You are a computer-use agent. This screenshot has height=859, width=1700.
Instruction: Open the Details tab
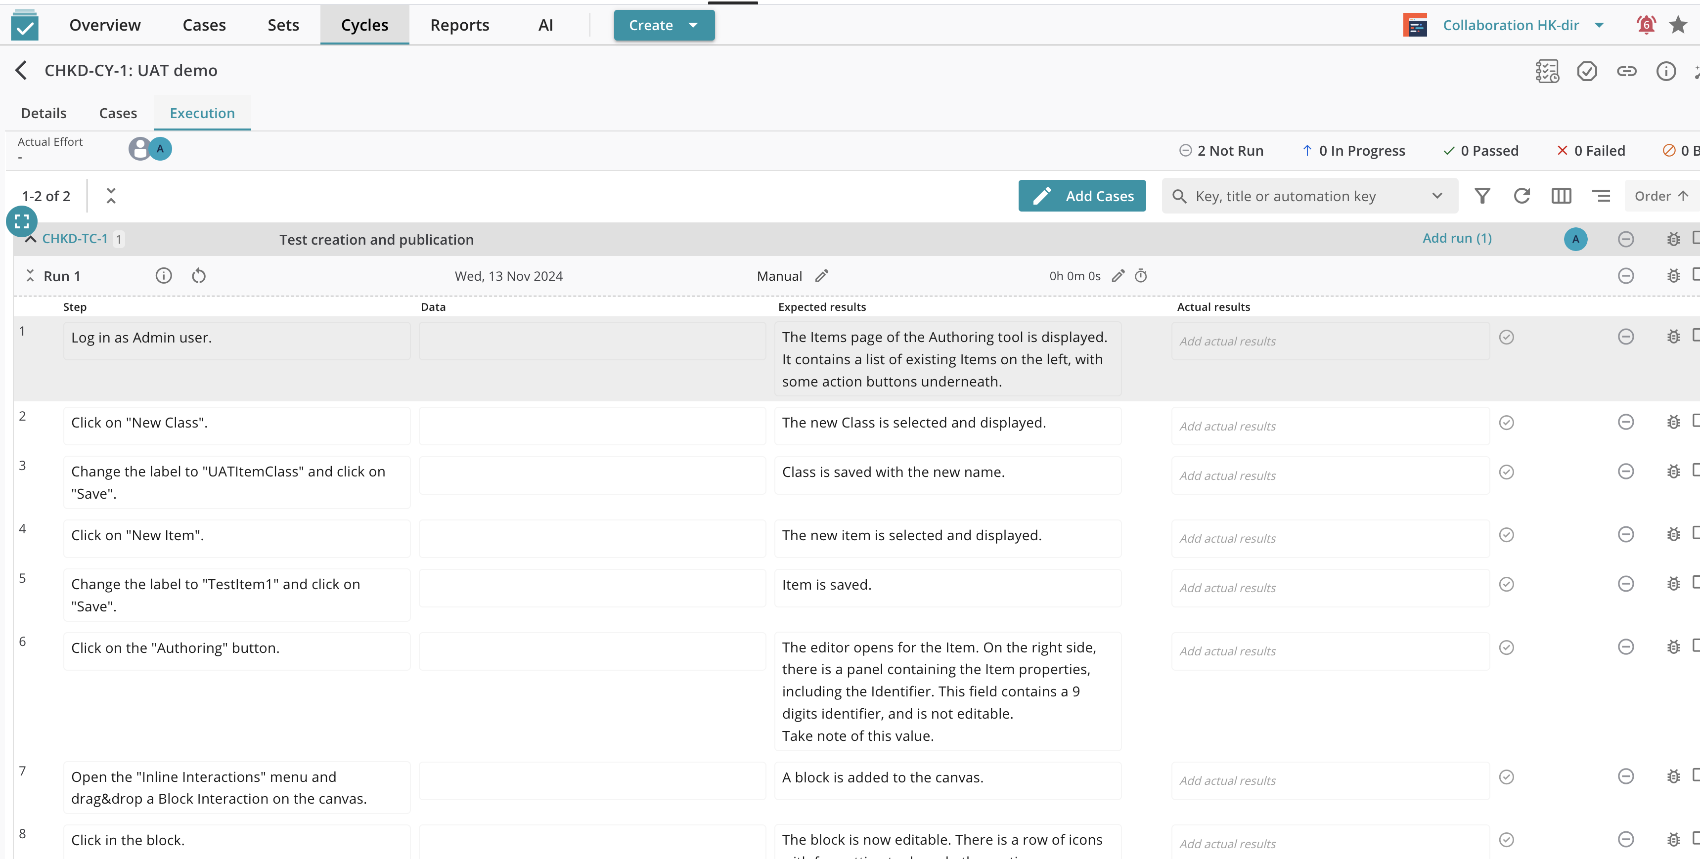44,113
